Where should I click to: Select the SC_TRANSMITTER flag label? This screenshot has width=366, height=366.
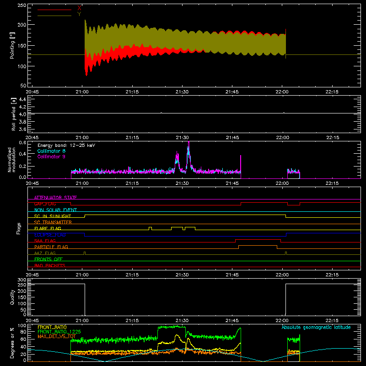[53, 222]
